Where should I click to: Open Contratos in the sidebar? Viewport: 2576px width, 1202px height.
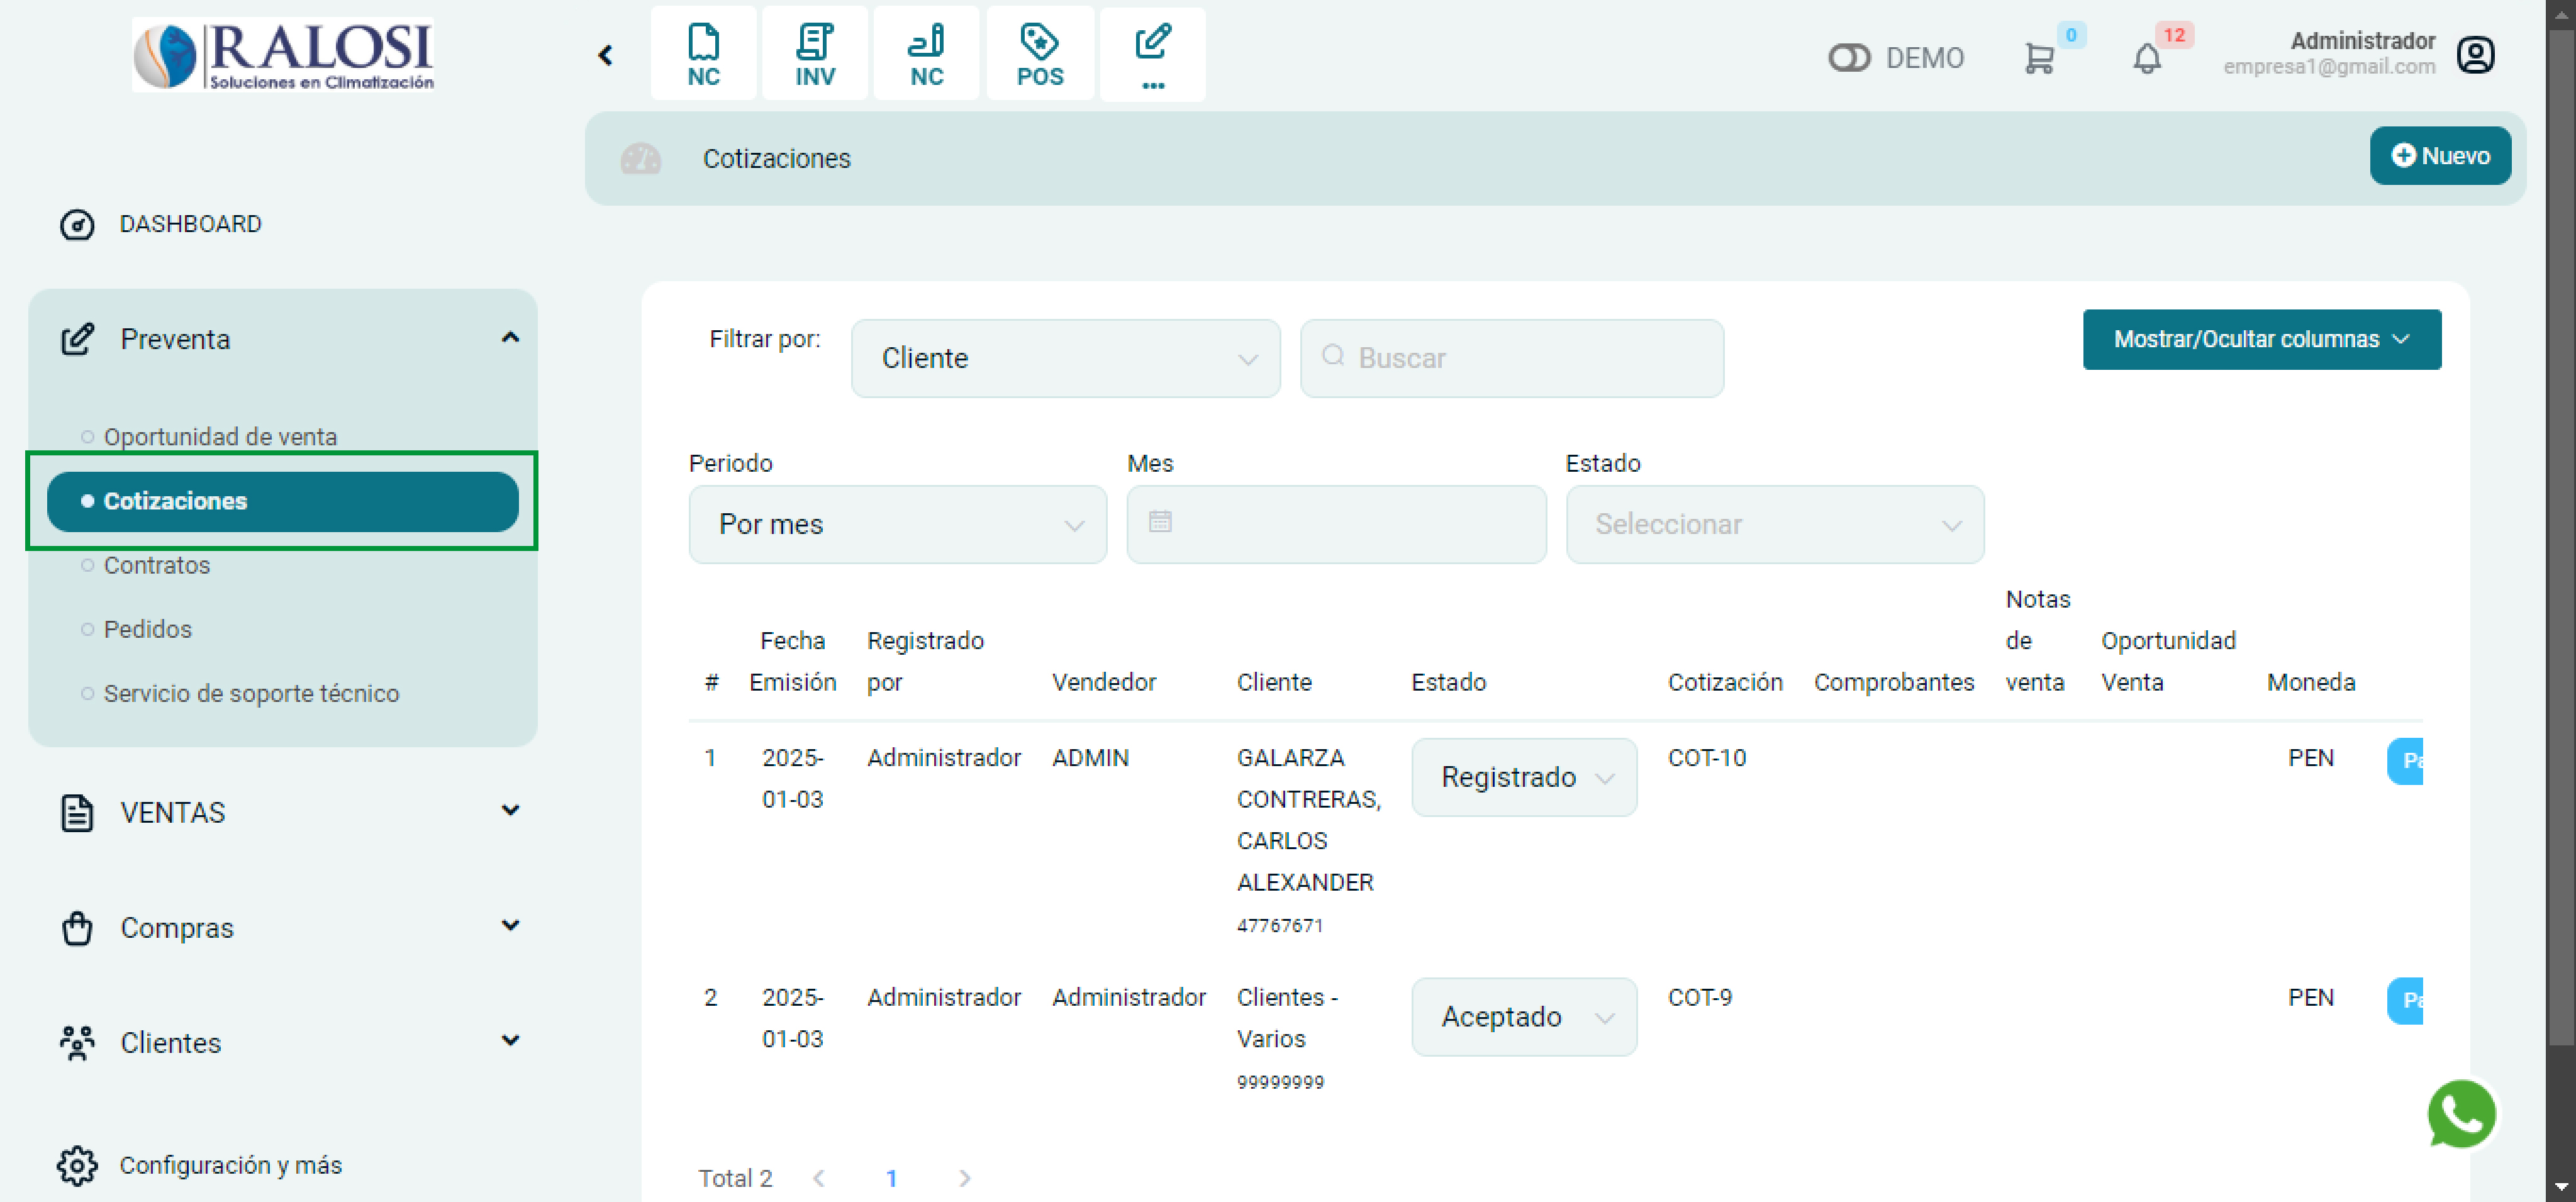click(157, 565)
